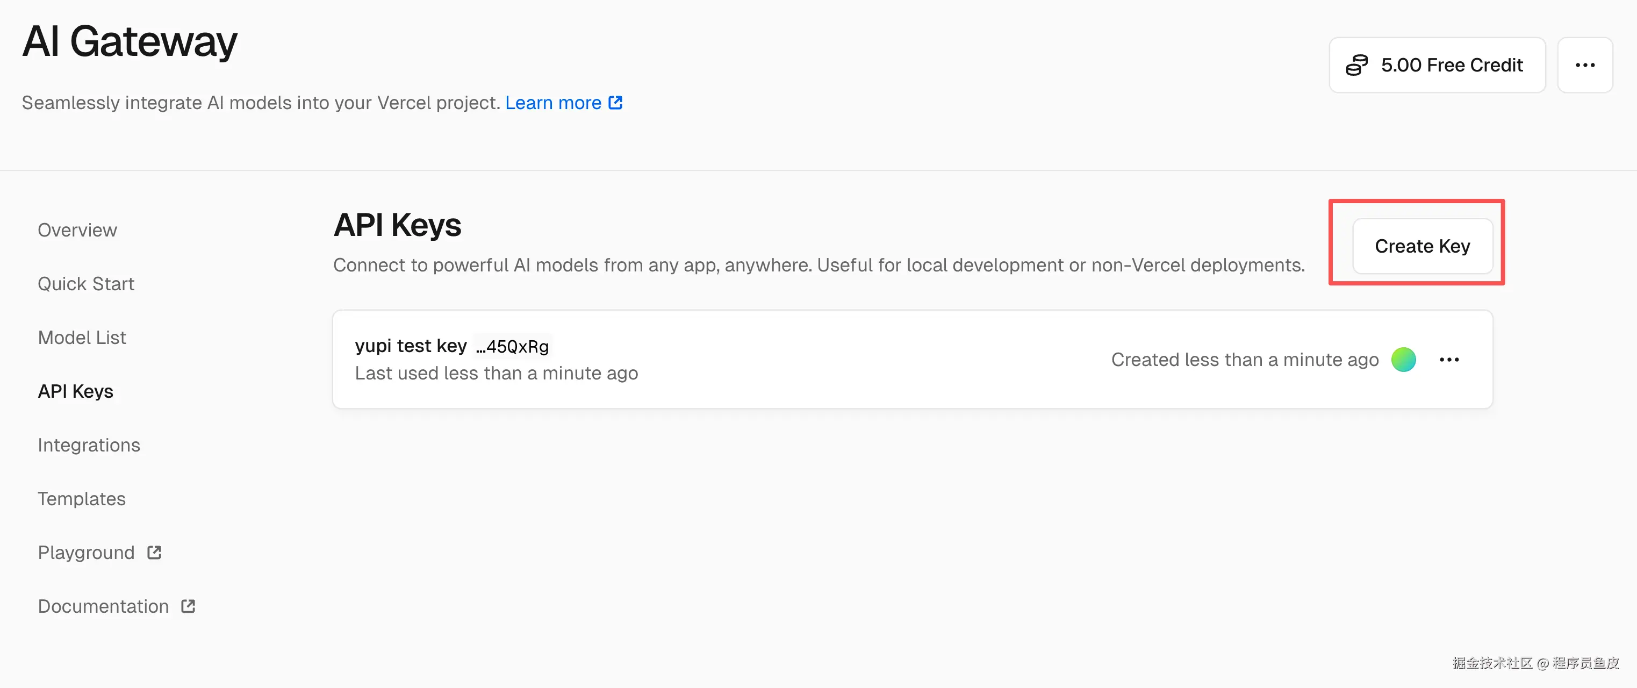The height and width of the screenshot is (688, 1637).
Task: Select Model List in sidebar
Action: 82,337
